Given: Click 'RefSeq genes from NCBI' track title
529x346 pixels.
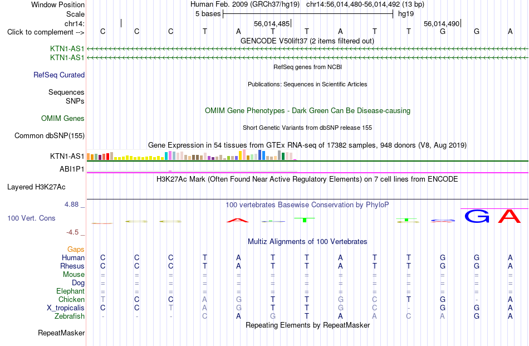Looking at the screenshot, I should (308, 67).
